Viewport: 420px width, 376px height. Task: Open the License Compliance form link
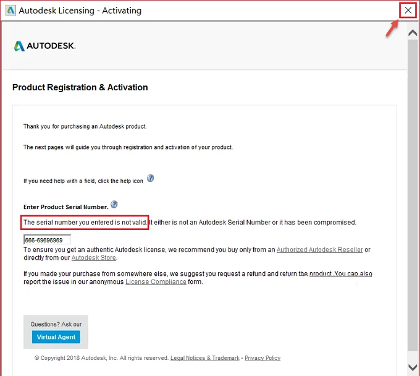[156, 282]
